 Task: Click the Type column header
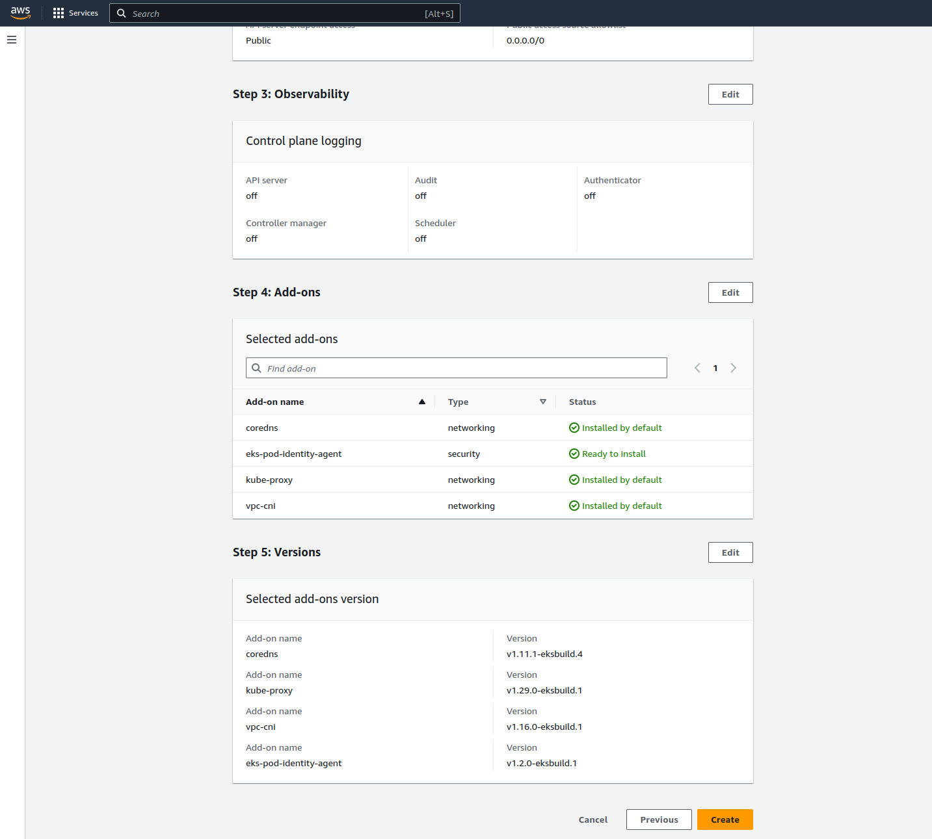pyautogui.click(x=458, y=402)
